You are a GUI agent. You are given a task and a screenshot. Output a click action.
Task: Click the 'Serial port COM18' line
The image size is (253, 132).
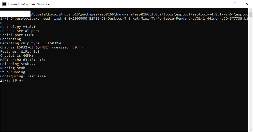click(18, 35)
